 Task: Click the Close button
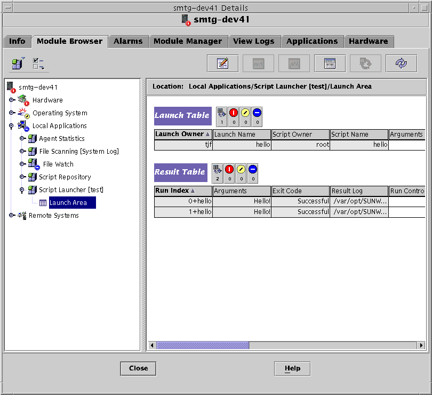[138, 368]
